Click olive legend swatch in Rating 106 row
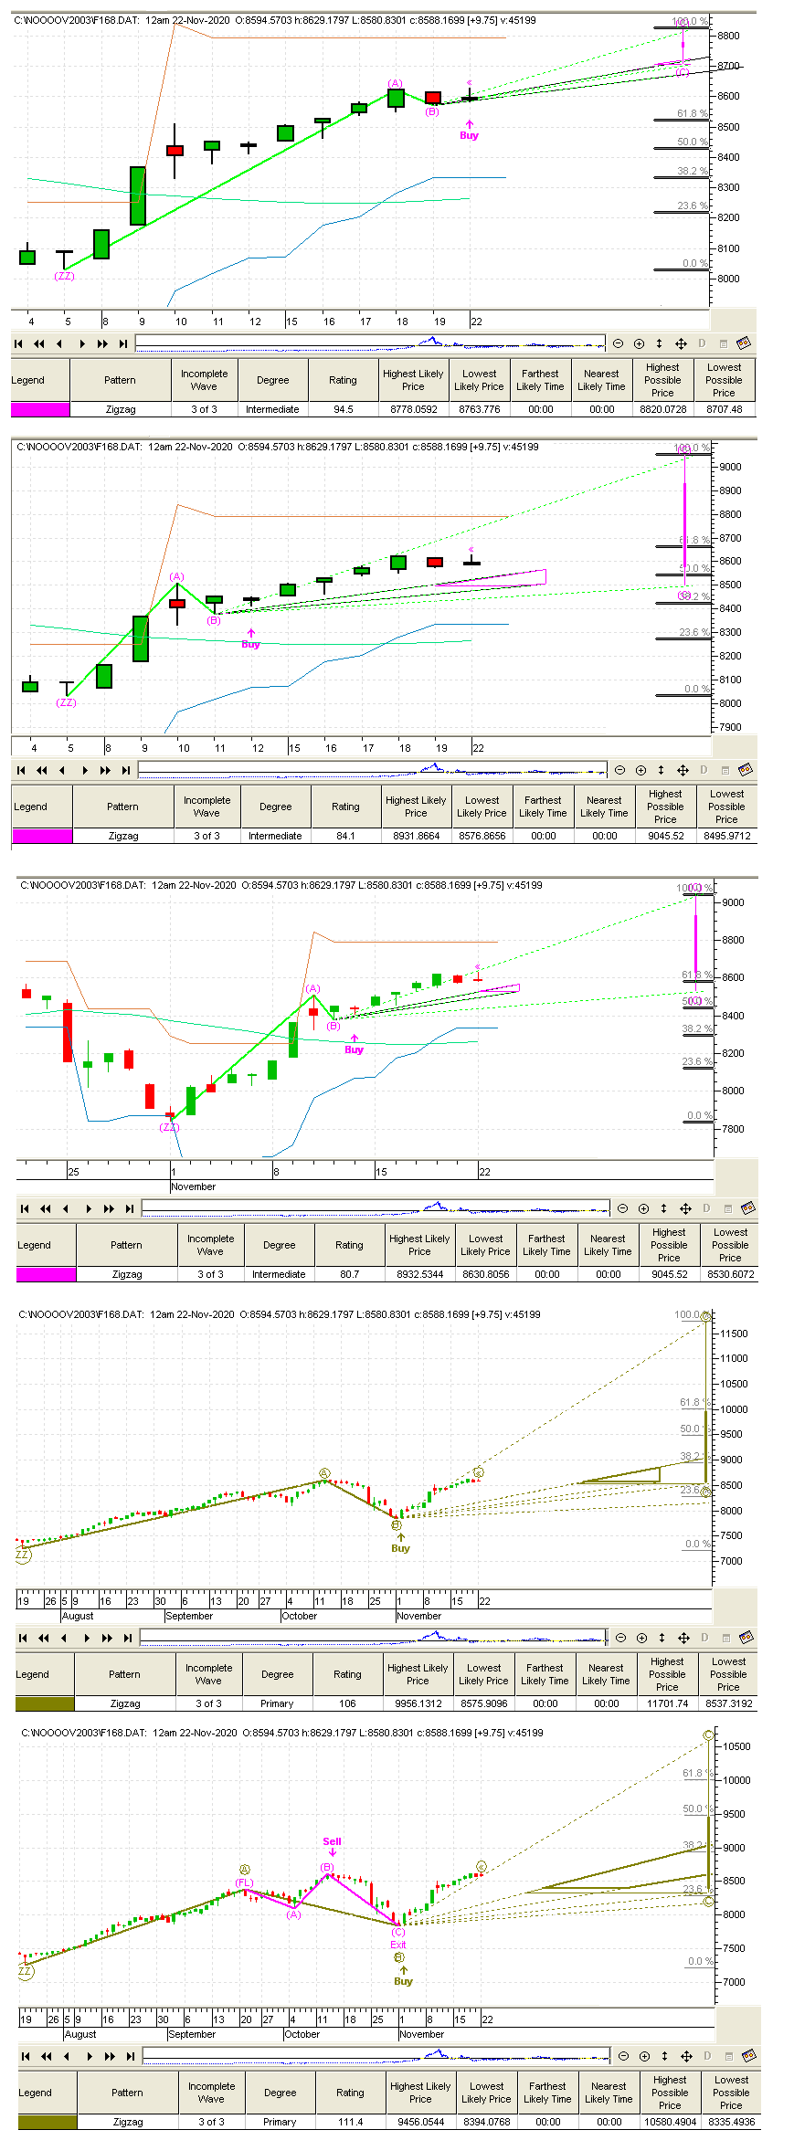The width and height of the screenshot is (794, 2151). pos(45,1703)
